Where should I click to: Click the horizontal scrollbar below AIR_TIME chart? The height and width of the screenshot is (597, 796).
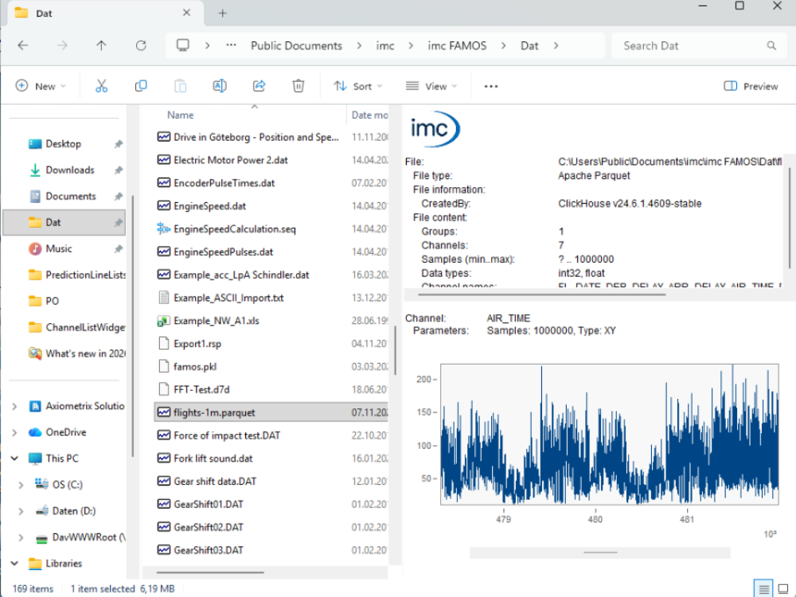click(x=599, y=552)
